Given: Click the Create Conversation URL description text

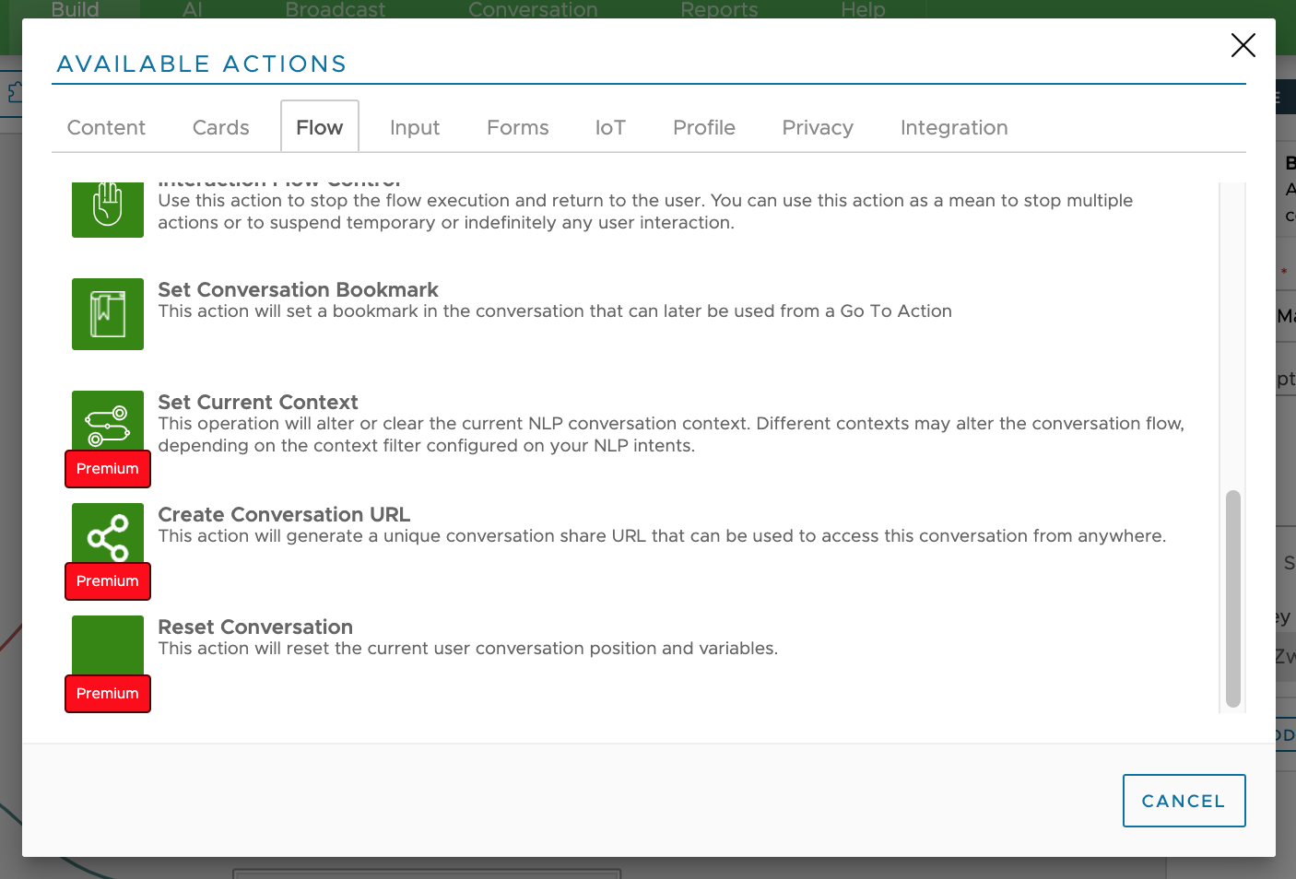Looking at the screenshot, I should point(662,536).
